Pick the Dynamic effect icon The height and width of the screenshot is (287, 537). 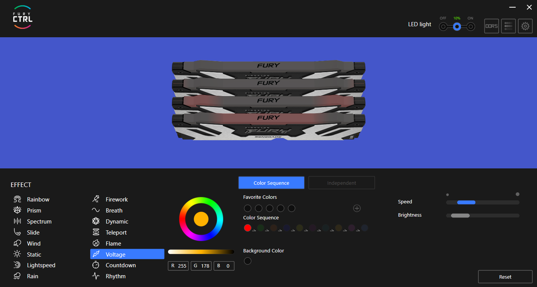click(x=96, y=221)
